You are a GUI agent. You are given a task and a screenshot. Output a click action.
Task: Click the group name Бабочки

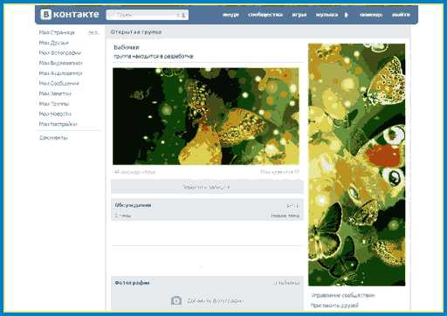[x=127, y=47]
